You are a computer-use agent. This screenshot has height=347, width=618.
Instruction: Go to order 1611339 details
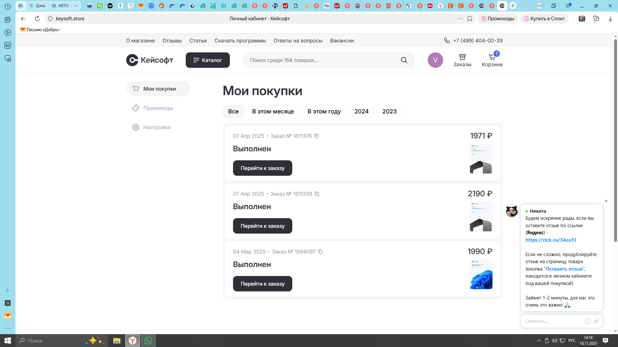coord(262,226)
